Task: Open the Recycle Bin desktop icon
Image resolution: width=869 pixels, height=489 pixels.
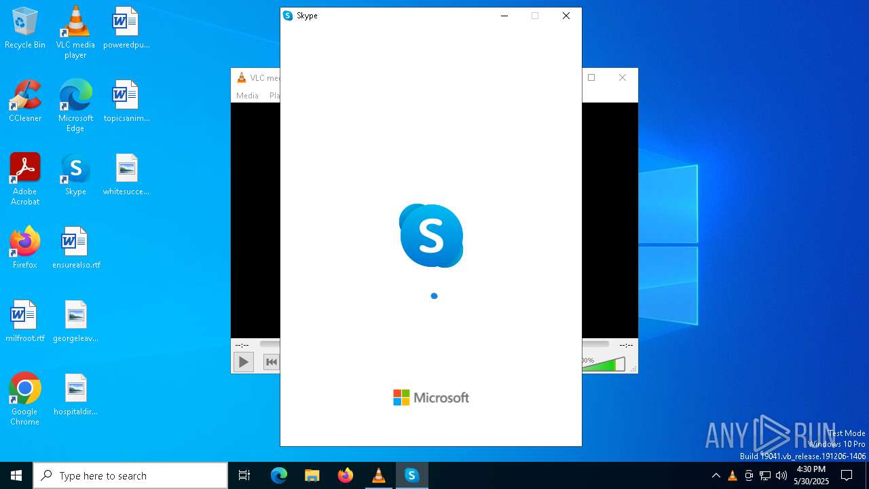Action: 25,29
